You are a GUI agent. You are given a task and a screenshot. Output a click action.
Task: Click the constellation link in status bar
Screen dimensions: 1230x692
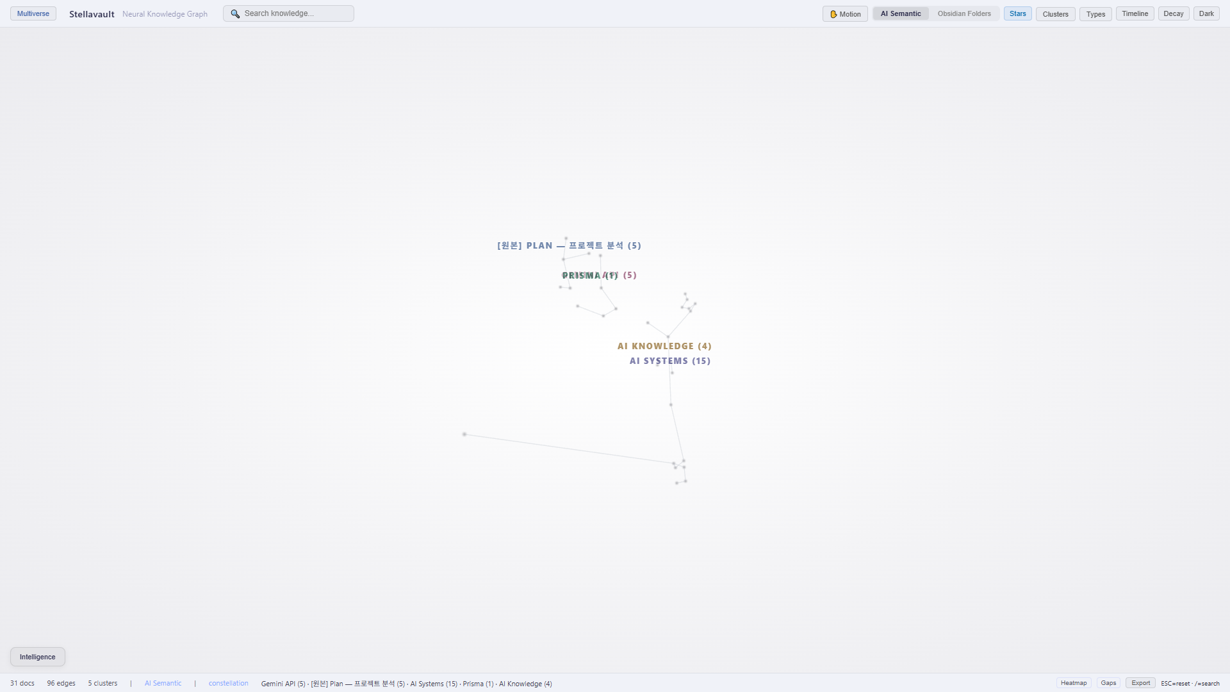[228, 684]
